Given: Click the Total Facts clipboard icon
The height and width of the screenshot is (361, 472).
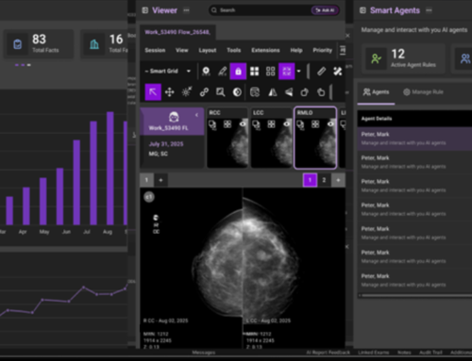Looking at the screenshot, I should [x=18, y=44].
